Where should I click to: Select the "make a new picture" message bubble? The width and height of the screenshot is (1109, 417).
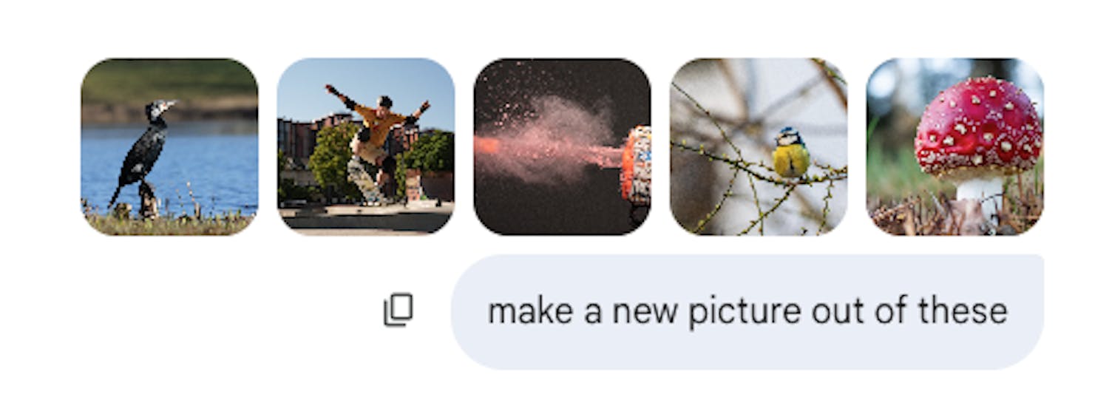click(x=747, y=312)
